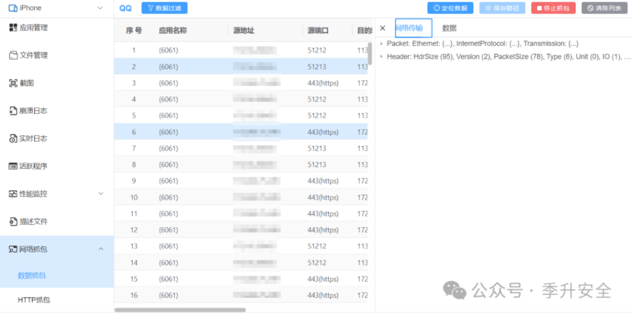632x316 pixels.
Task: Select packet row number 9
Action: click(241, 181)
